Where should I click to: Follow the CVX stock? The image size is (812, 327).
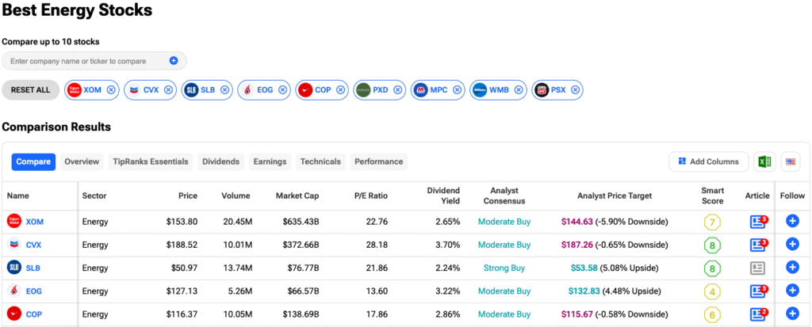coord(792,244)
